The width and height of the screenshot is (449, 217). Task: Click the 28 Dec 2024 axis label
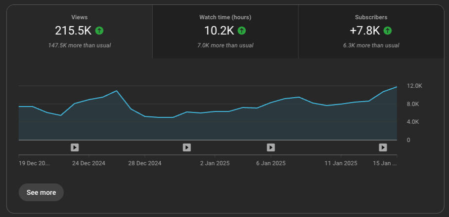point(144,163)
